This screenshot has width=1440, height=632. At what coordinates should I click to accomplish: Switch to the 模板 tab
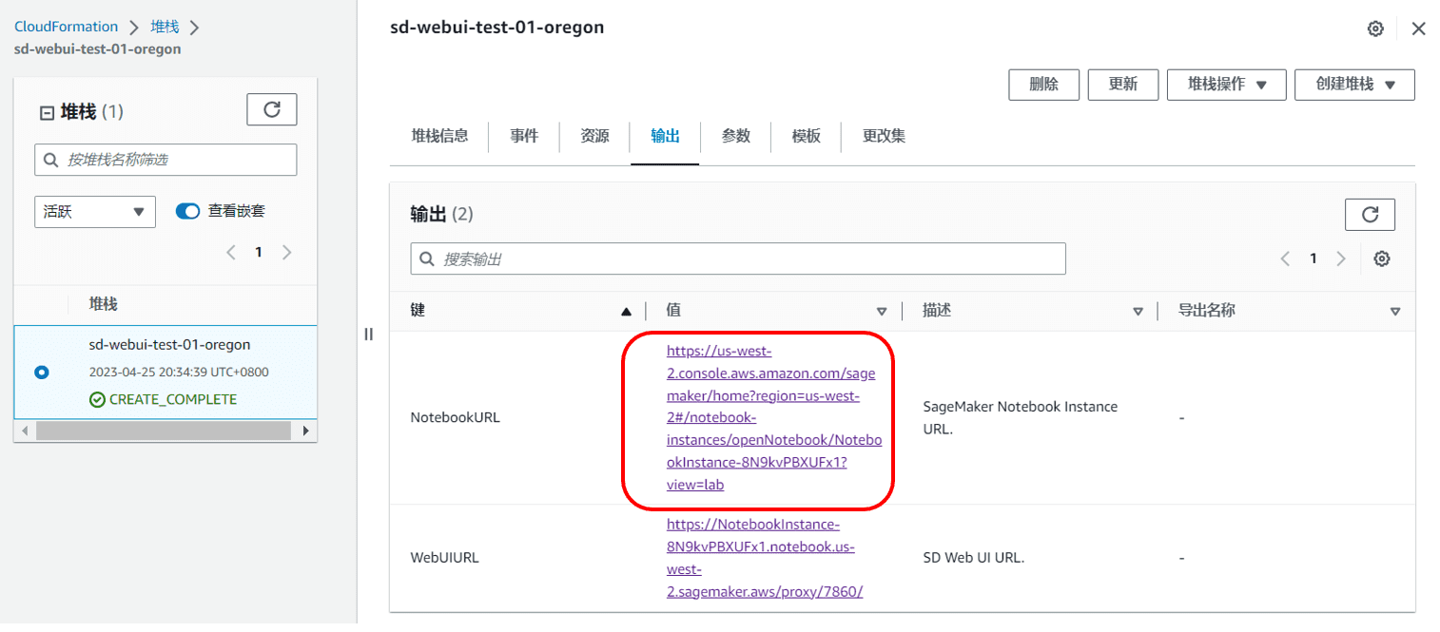[805, 136]
